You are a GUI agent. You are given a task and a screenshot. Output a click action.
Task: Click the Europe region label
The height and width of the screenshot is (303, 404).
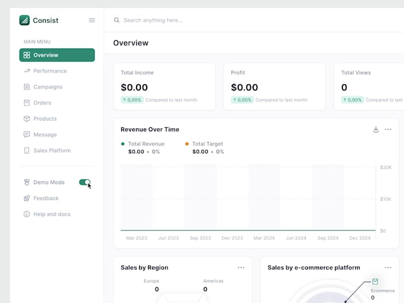(x=151, y=281)
